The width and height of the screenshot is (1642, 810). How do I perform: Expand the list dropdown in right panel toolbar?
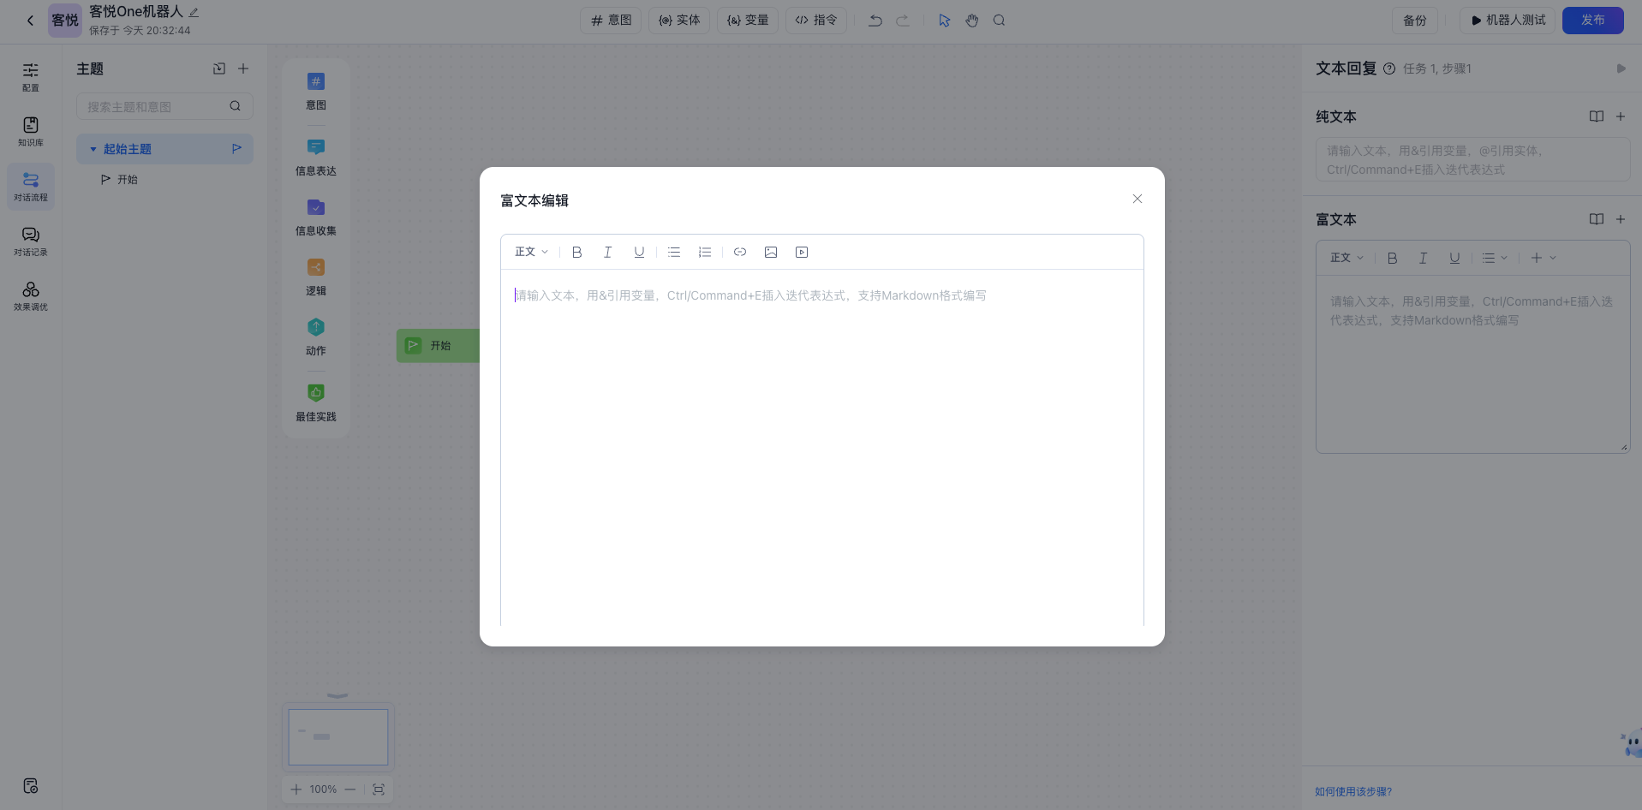click(x=1495, y=258)
